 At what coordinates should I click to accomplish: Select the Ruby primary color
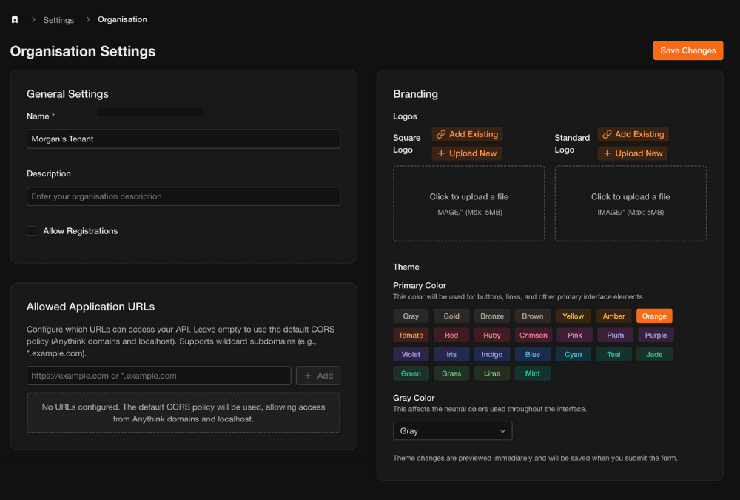coord(492,335)
